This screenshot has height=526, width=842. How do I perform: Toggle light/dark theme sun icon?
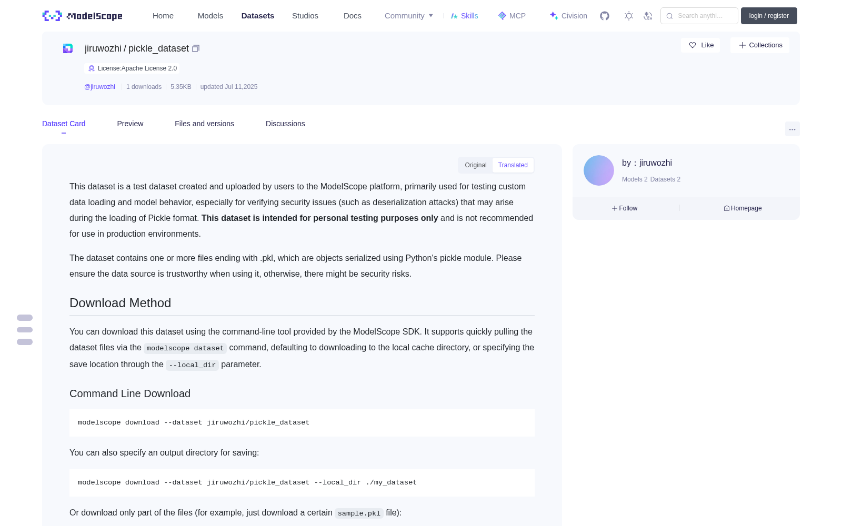click(x=629, y=16)
